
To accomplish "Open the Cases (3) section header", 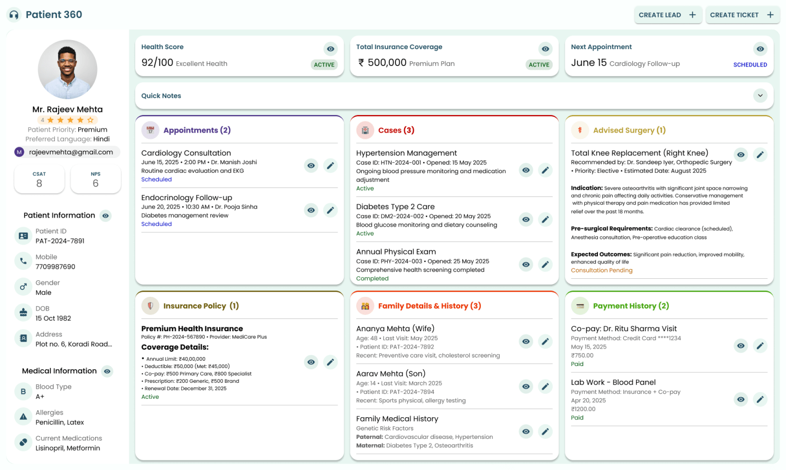I will point(396,130).
